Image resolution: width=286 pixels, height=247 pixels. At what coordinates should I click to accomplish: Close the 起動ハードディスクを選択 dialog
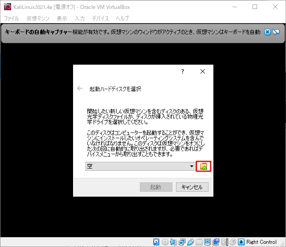pyautogui.click(x=203, y=71)
